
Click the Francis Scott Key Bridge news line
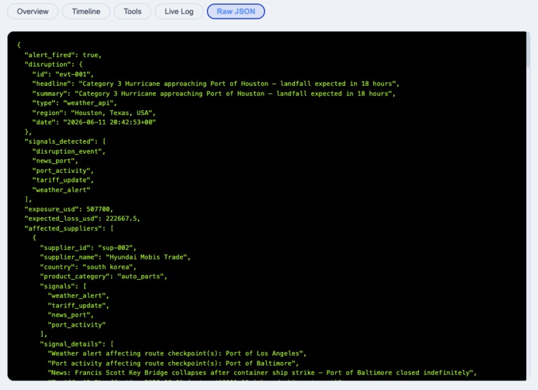[x=262, y=372]
